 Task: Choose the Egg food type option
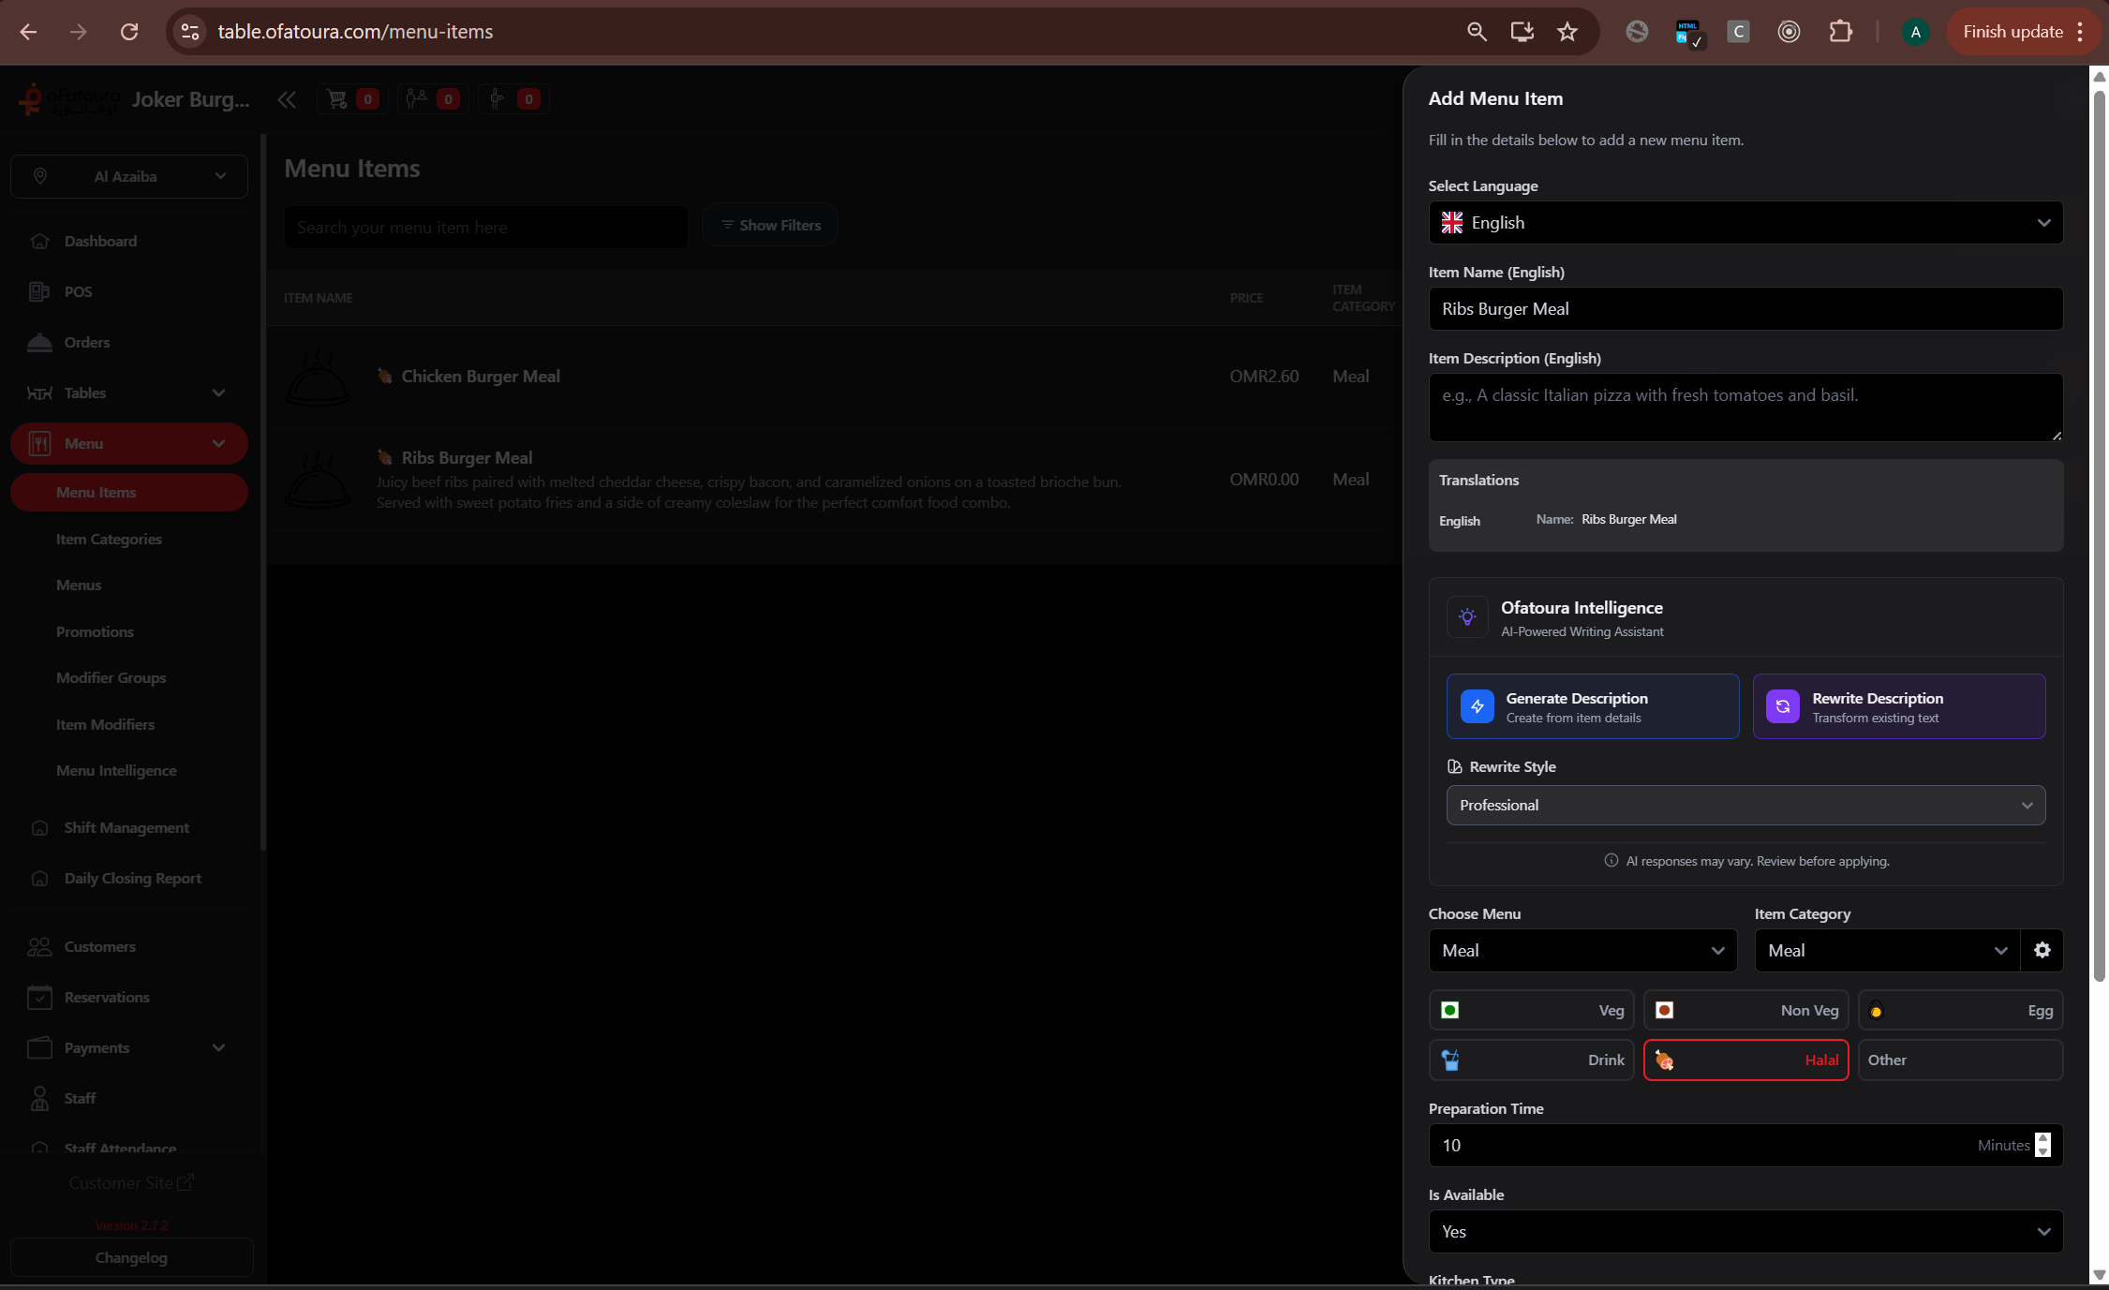[x=1959, y=1010]
